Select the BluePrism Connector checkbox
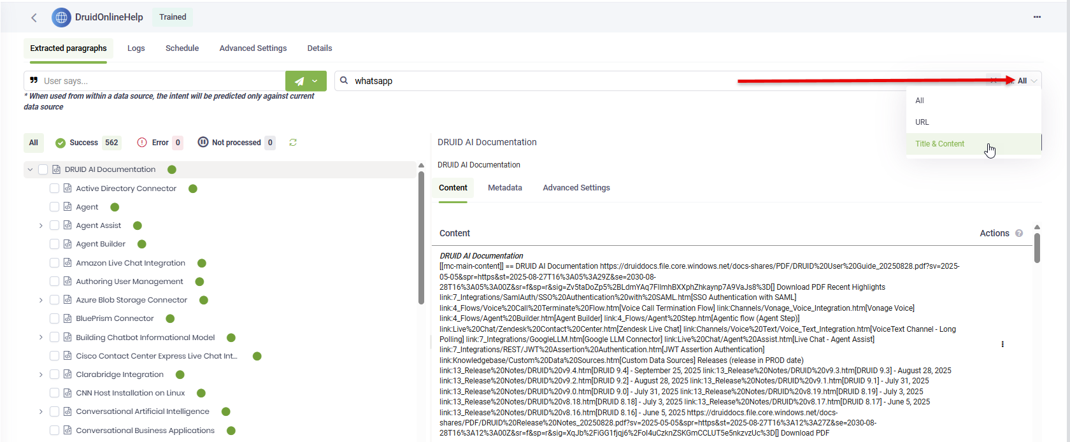Image resolution: width=1070 pixels, height=442 pixels. (54, 318)
